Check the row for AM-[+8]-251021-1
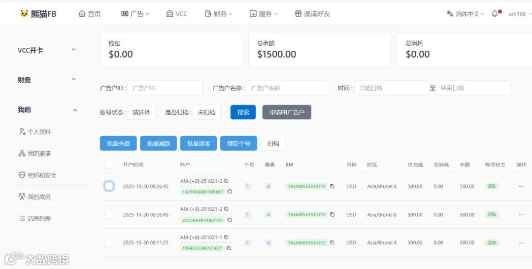 (109, 242)
